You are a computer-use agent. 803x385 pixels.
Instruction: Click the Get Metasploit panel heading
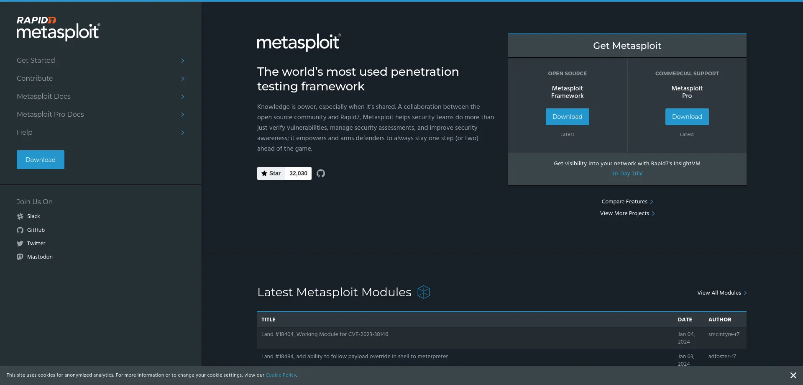pyautogui.click(x=627, y=46)
